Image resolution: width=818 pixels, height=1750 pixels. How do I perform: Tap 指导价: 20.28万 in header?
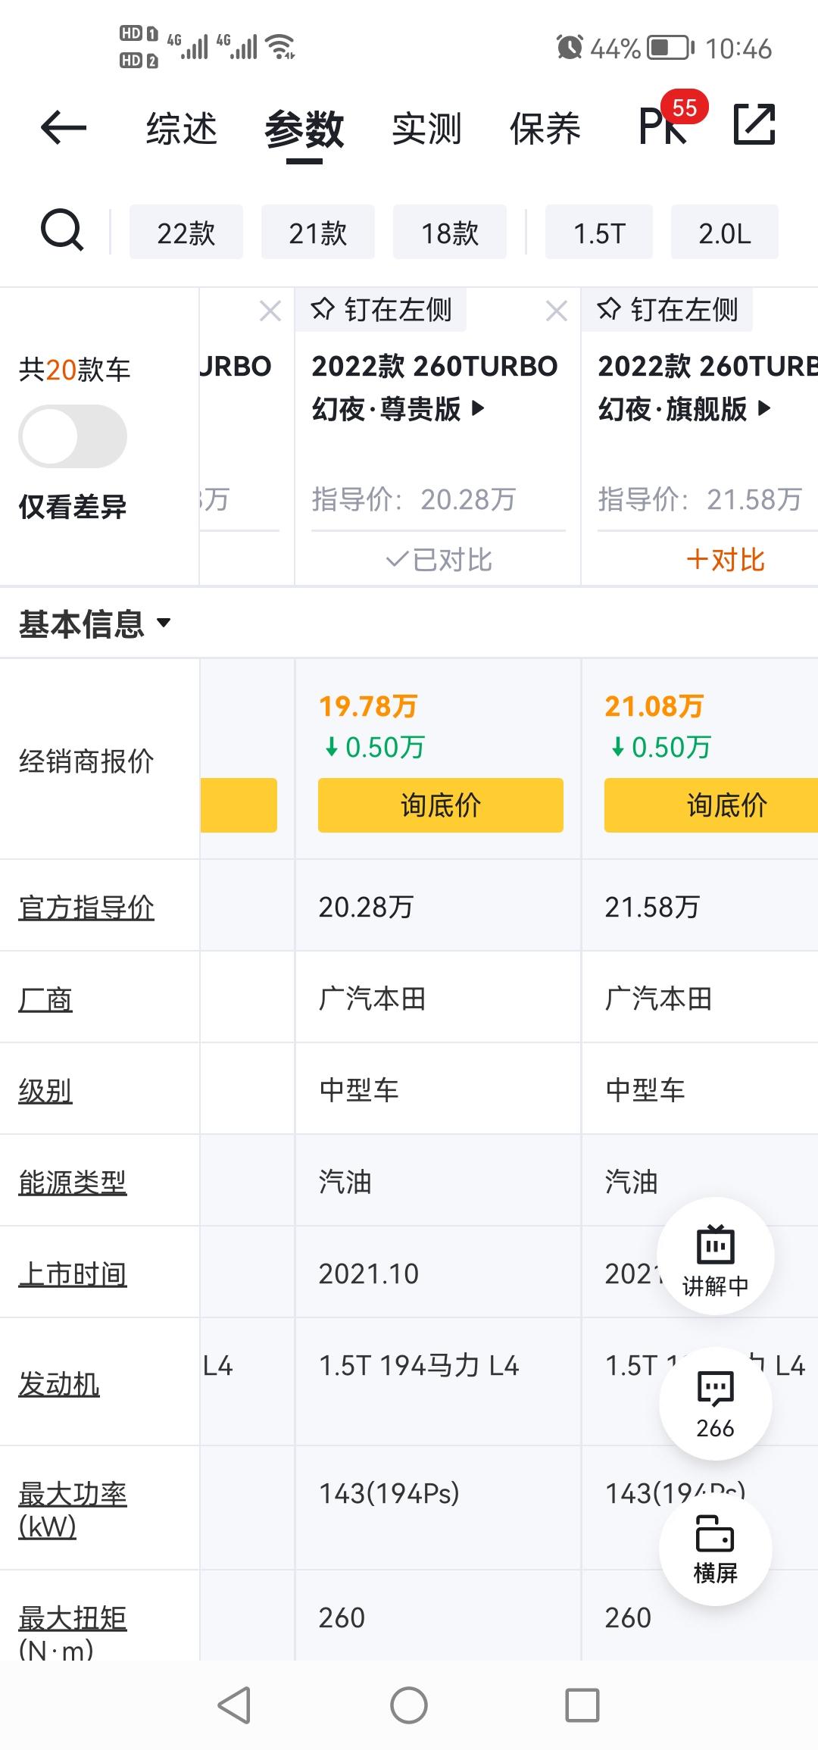(x=414, y=499)
